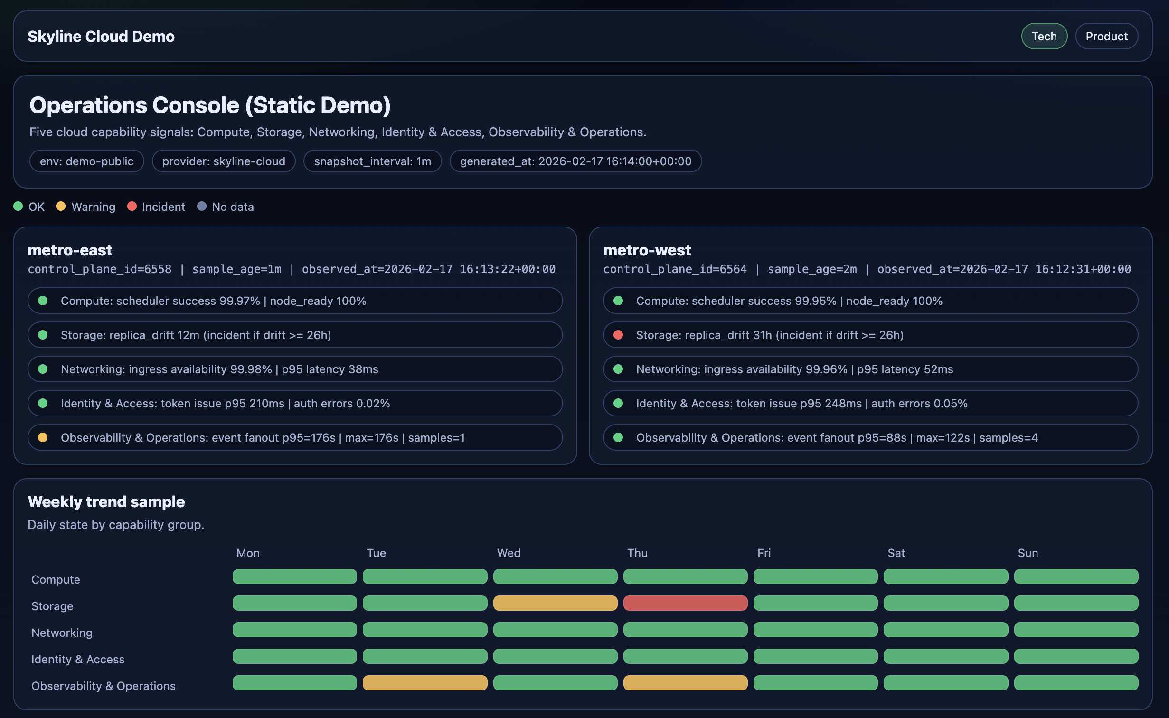Viewport: 1169px width, 718px height.
Task: Click Tuesday's yellow Observability & Operations cell
Action: tap(424, 683)
